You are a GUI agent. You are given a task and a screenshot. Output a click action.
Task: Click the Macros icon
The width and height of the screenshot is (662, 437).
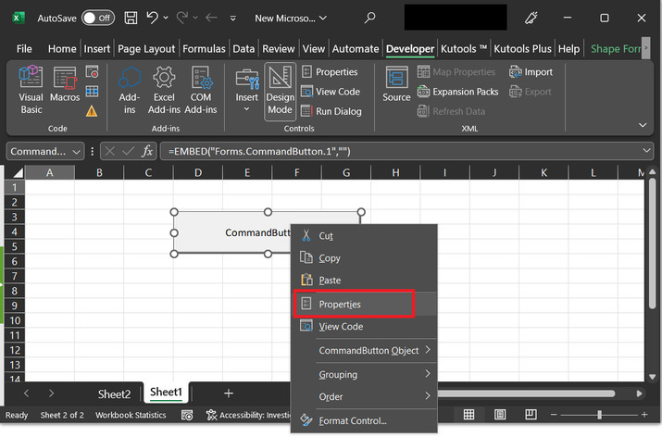point(65,90)
